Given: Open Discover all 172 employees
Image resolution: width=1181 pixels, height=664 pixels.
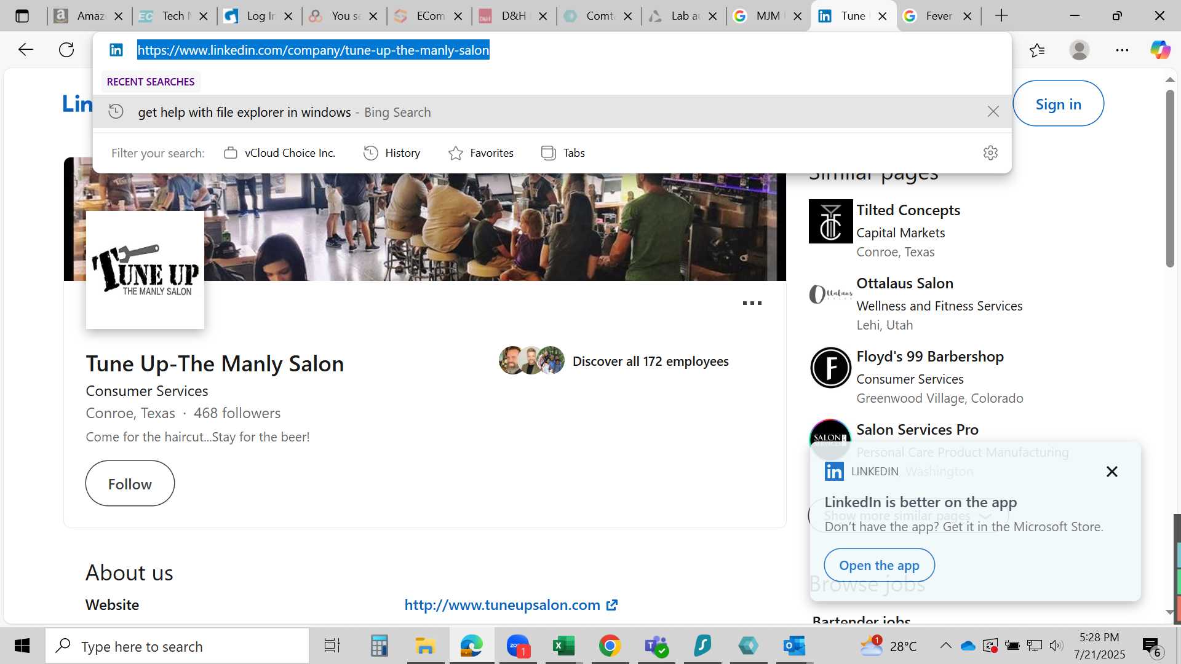Looking at the screenshot, I should point(650,362).
